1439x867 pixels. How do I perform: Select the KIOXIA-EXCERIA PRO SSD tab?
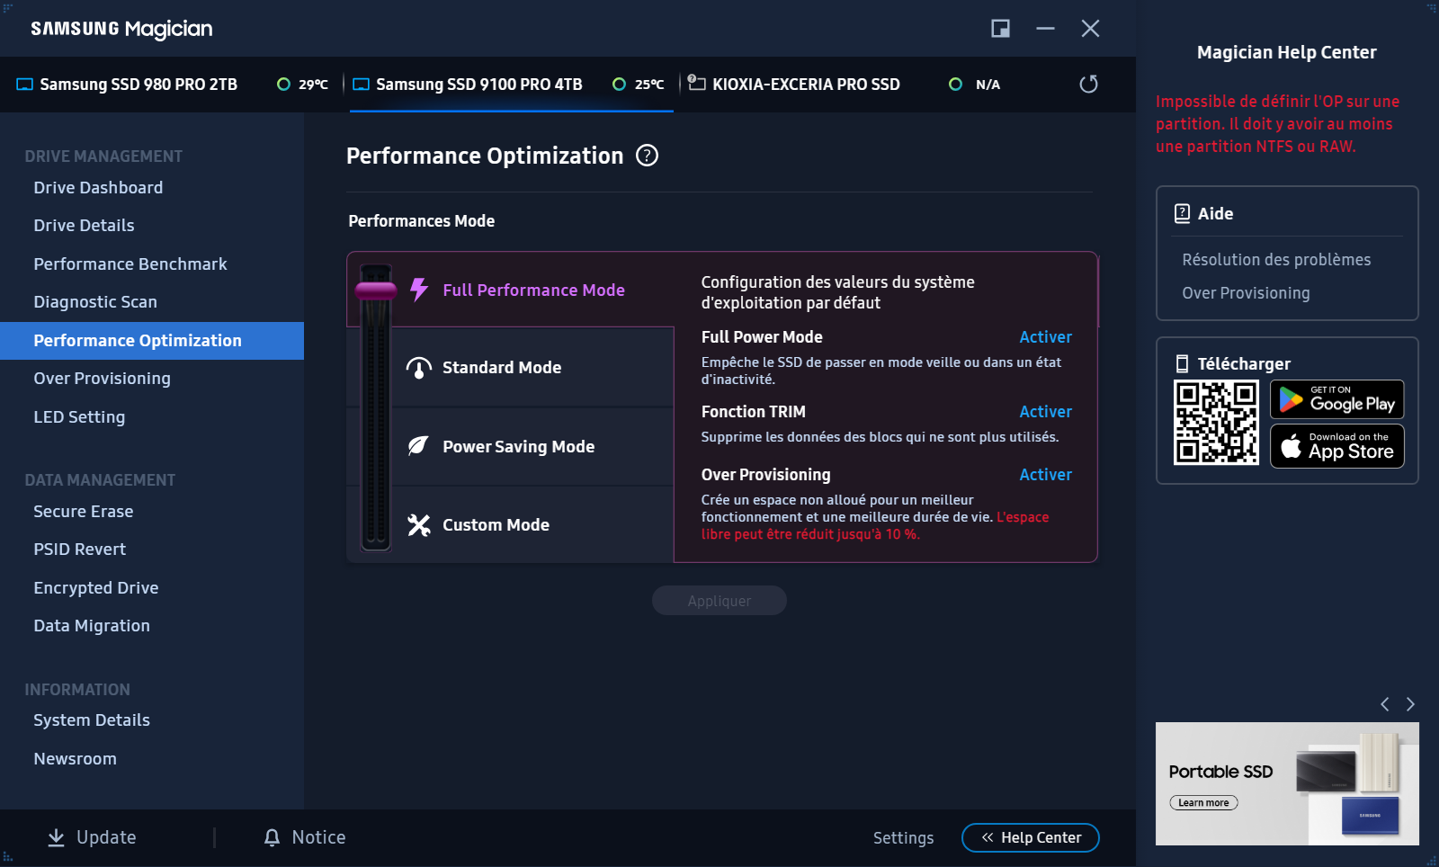pos(806,84)
